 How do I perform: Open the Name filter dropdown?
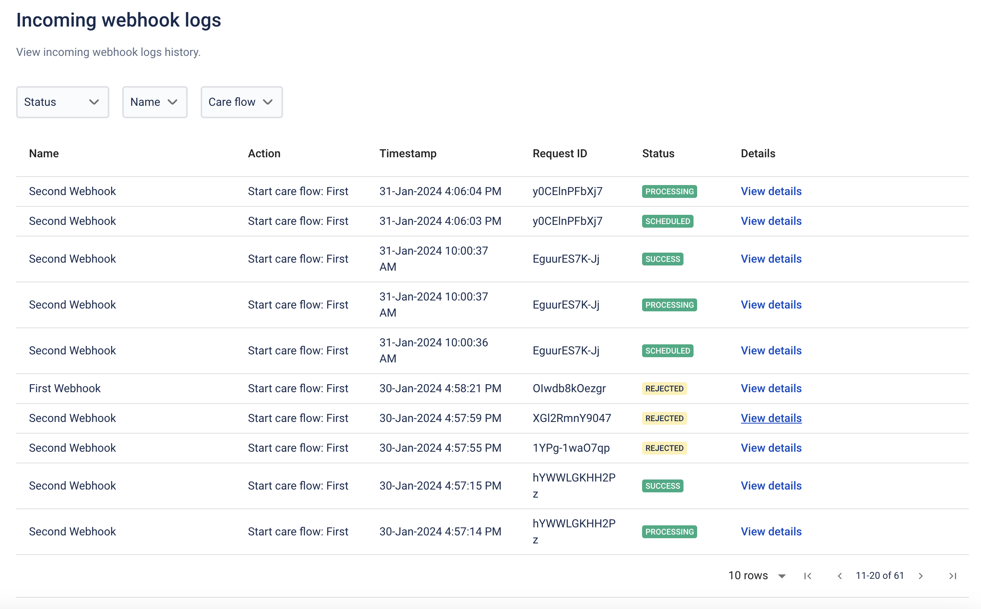coord(154,102)
